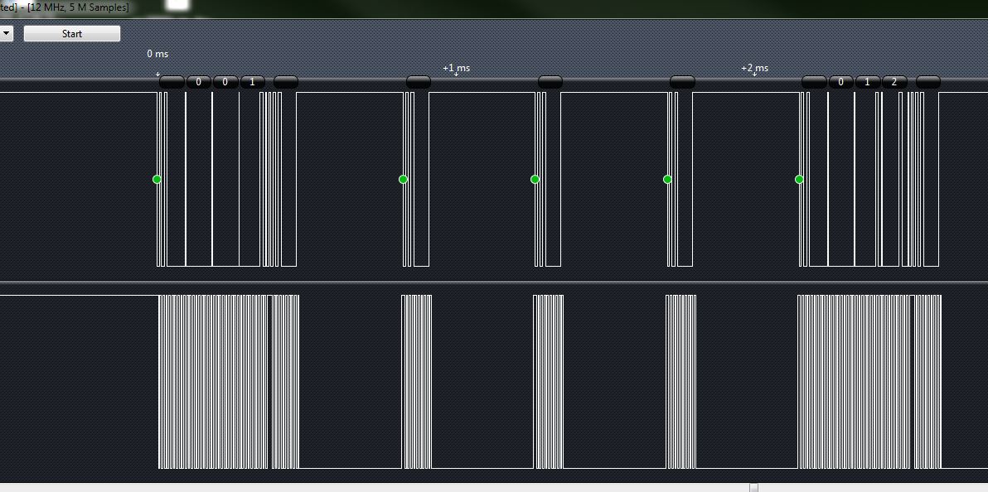Click the green dot just before the +1 ms marker
988x492 pixels.
click(x=404, y=180)
